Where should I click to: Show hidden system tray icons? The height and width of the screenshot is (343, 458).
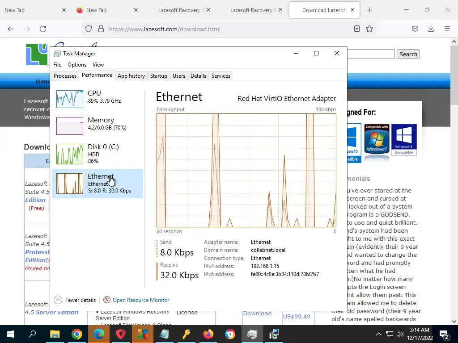378,334
